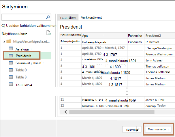The width and height of the screenshot is (175, 137).
Task: Select the Presidentit item
Action: (23, 56)
